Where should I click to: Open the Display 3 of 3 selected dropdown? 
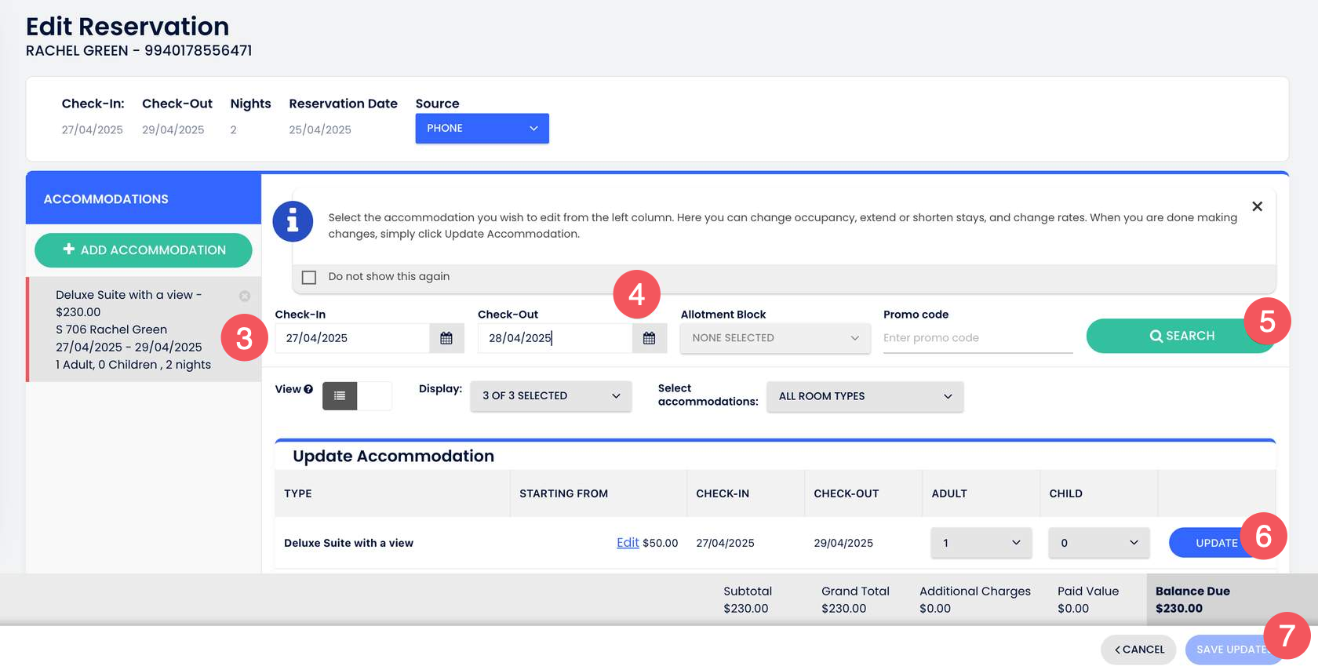551,396
